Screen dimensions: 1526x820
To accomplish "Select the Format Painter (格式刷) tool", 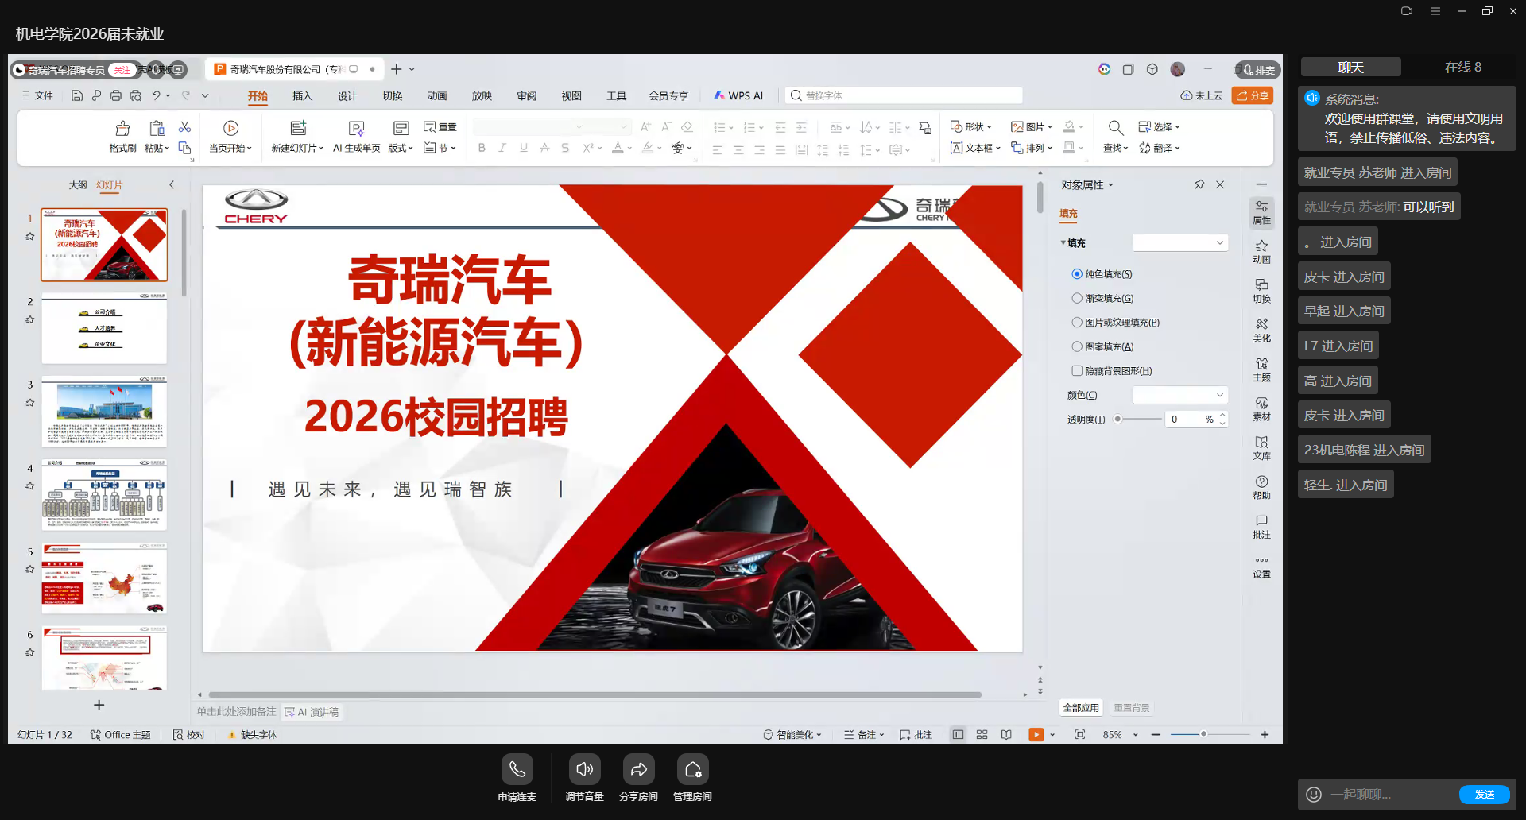I will click(x=122, y=136).
